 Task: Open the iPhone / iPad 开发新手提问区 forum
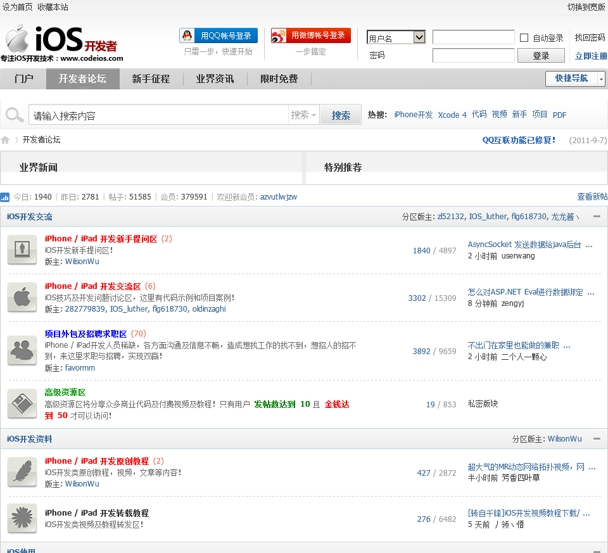pyautogui.click(x=101, y=239)
